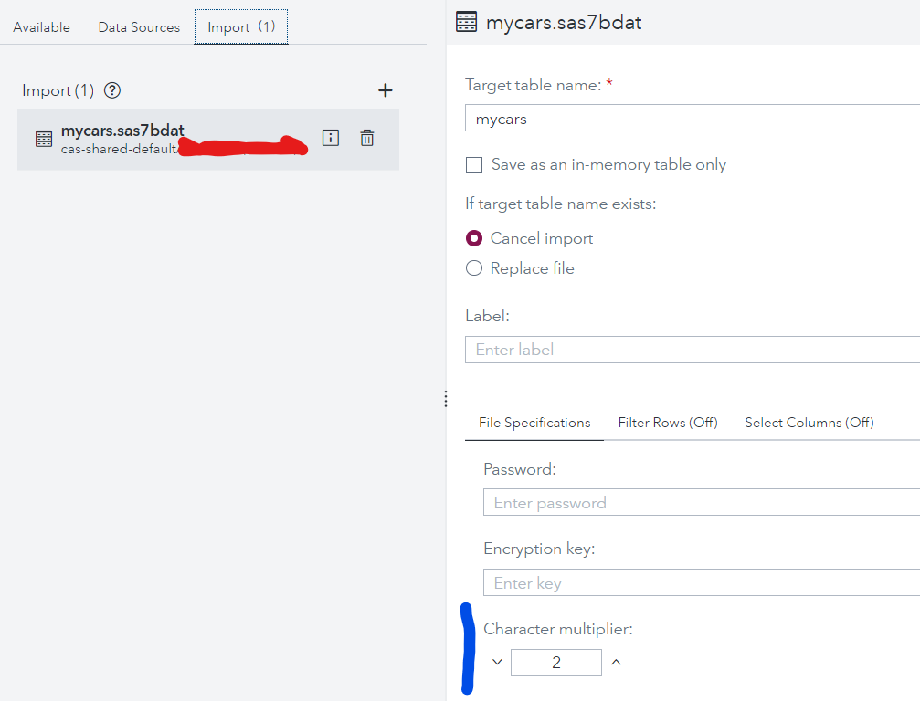Delete the mycars.sas7bdat import using trash icon
The image size is (920, 701).
coord(366,137)
